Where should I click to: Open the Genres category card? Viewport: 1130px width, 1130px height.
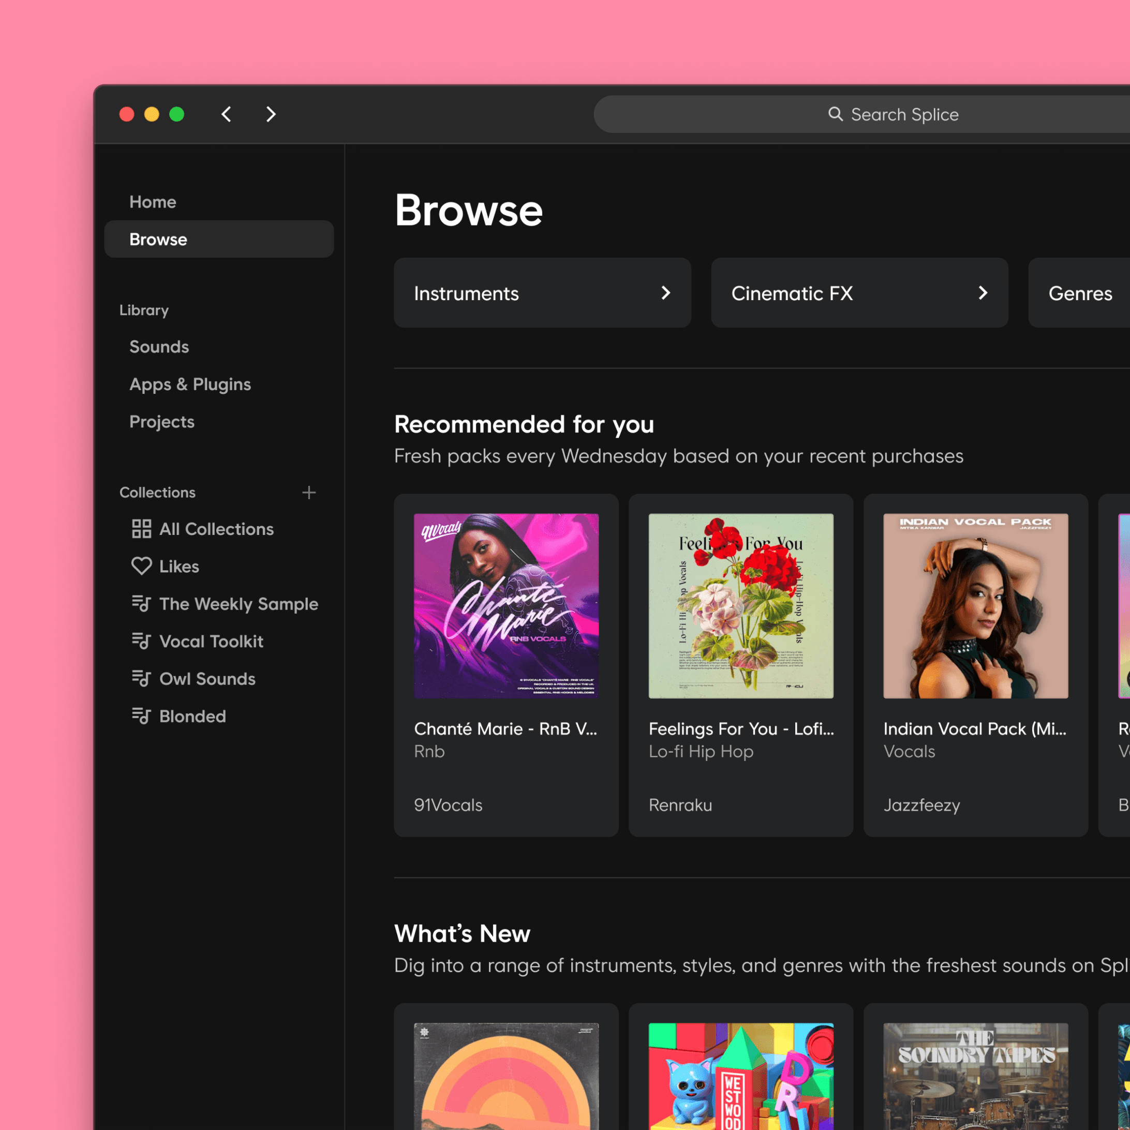point(1080,293)
